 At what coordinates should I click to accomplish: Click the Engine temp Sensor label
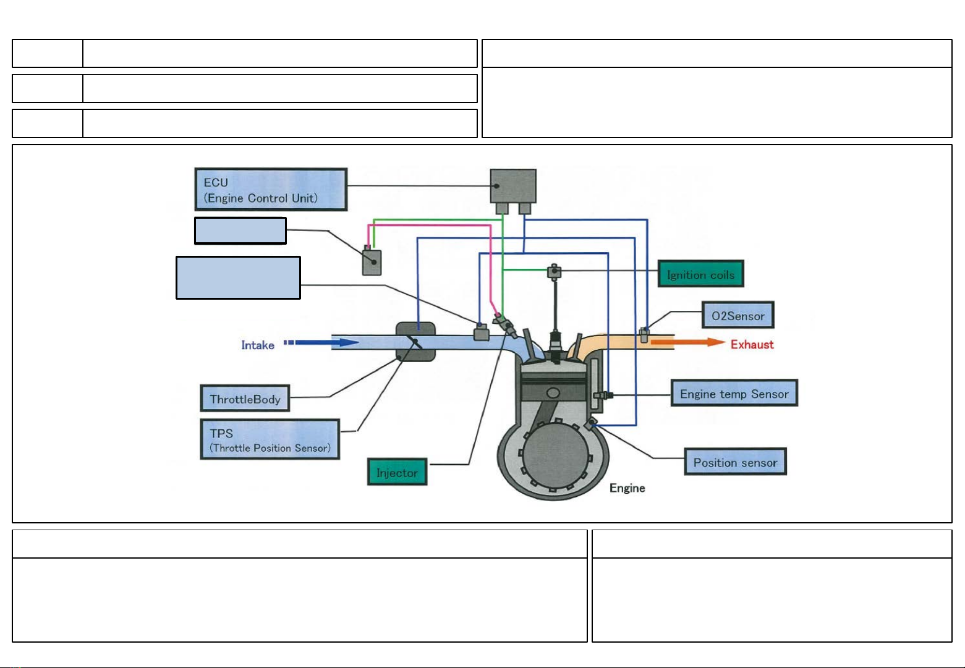click(x=734, y=393)
